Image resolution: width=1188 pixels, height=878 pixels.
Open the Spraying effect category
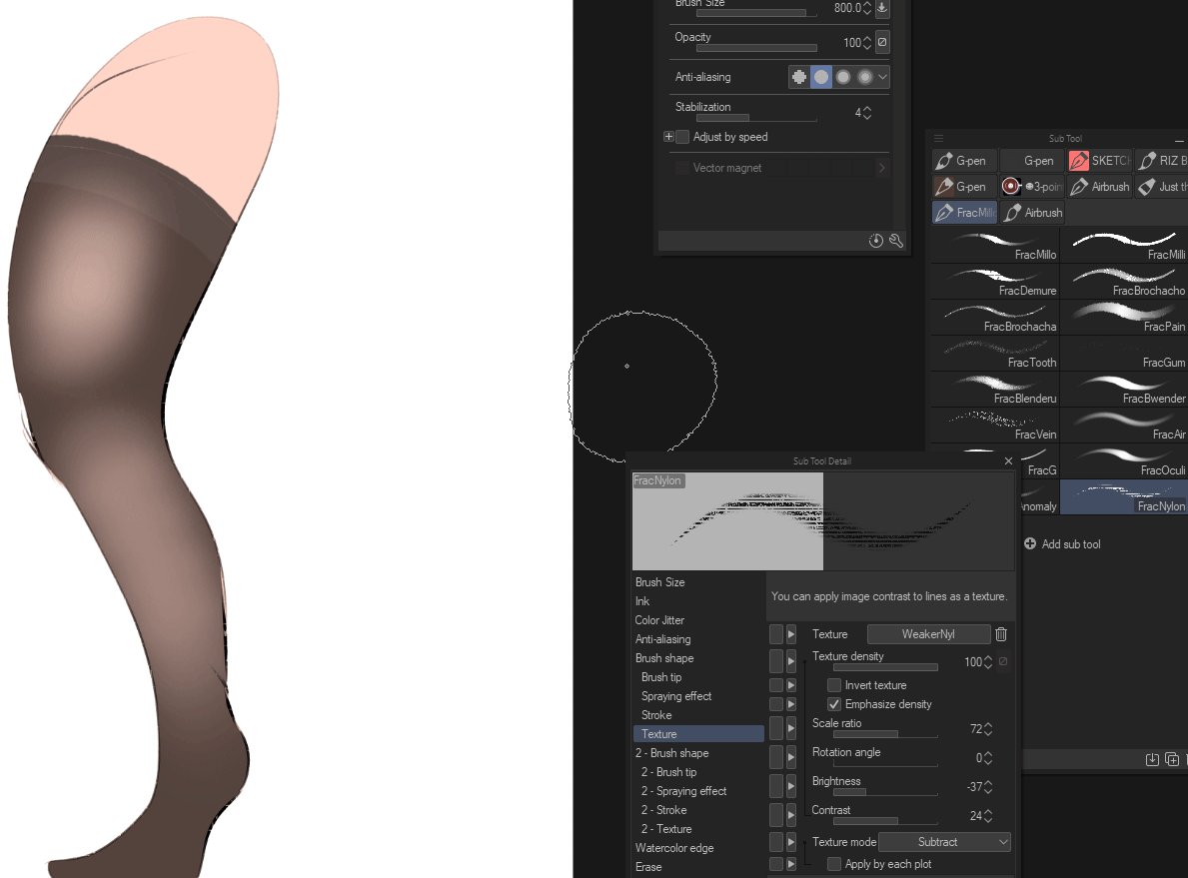(x=676, y=695)
